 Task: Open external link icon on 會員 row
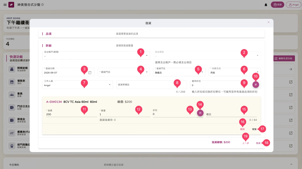click(x=291, y=95)
